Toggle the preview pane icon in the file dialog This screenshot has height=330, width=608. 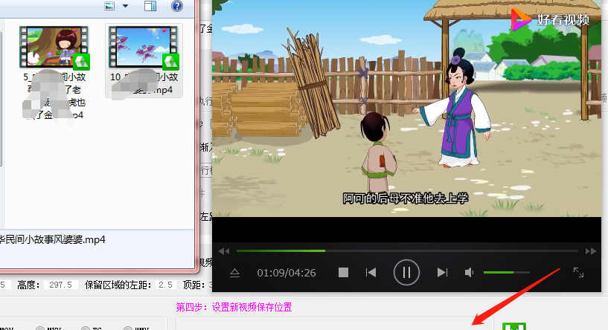pos(150,6)
